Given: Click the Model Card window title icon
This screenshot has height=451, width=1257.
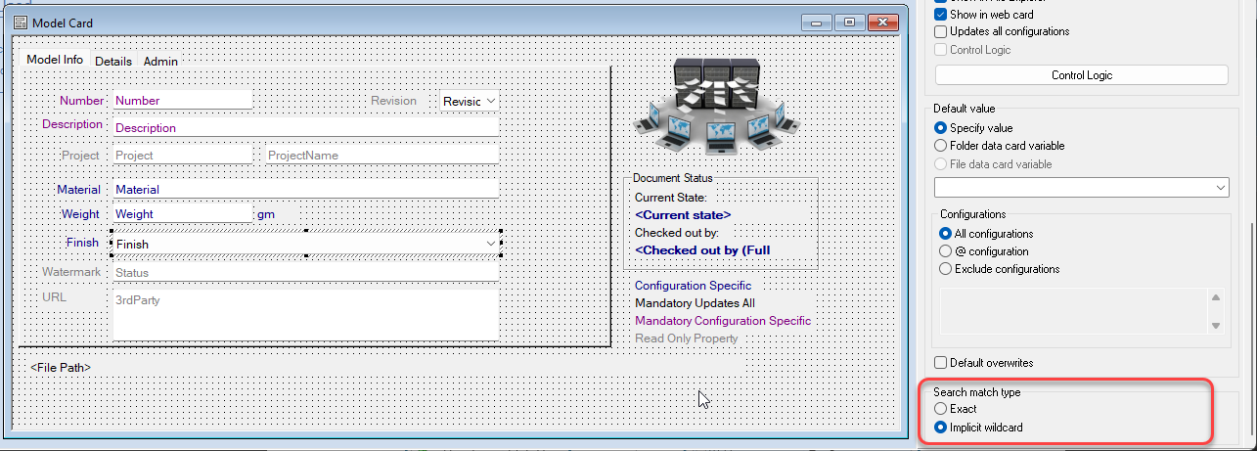Looking at the screenshot, I should pyautogui.click(x=19, y=23).
